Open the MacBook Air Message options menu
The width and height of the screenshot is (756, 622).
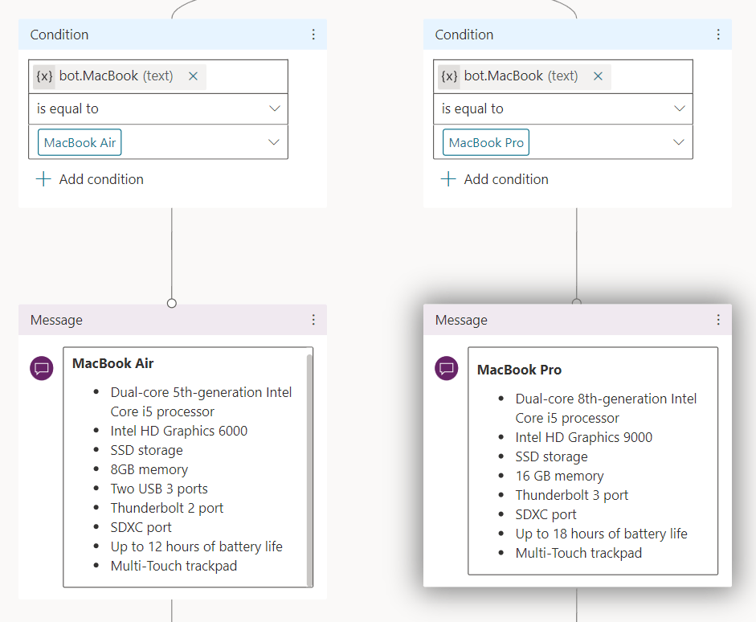click(313, 320)
